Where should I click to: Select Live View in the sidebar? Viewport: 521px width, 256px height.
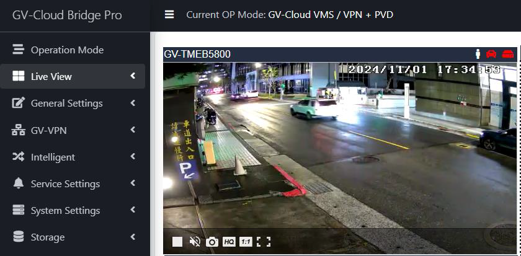coord(51,76)
